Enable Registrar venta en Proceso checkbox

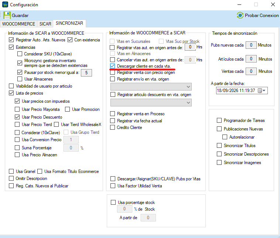pyautogui.click(x=112, y=114)
